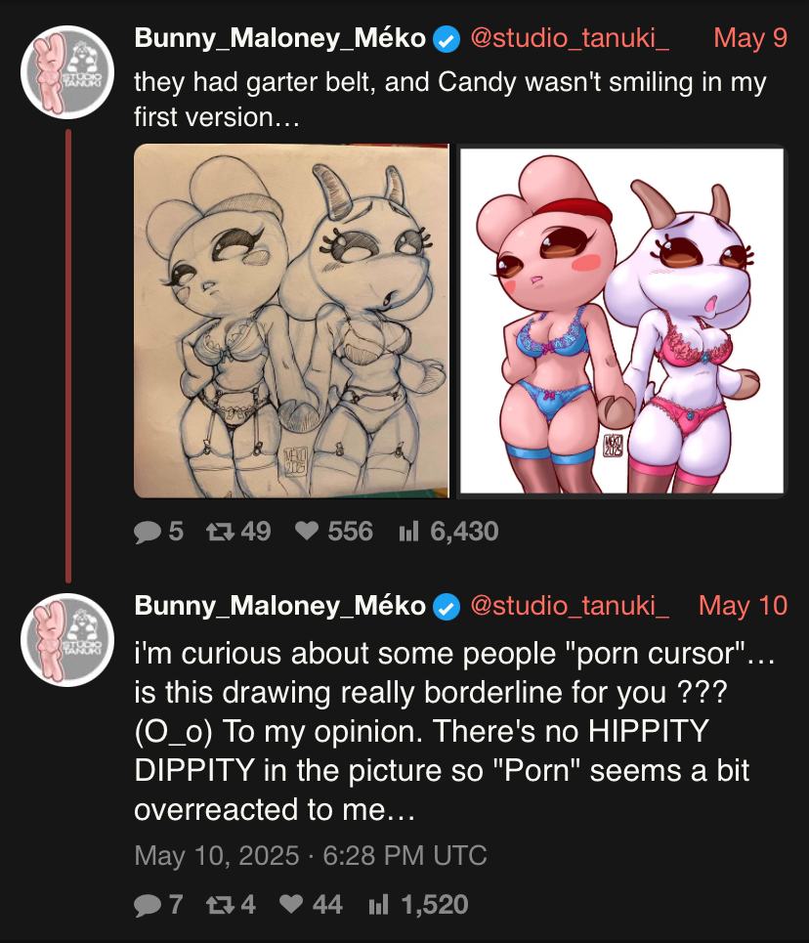Click the May 9 date link
Viewport: 809px width, 943px height.
click(x=750, y=38)
